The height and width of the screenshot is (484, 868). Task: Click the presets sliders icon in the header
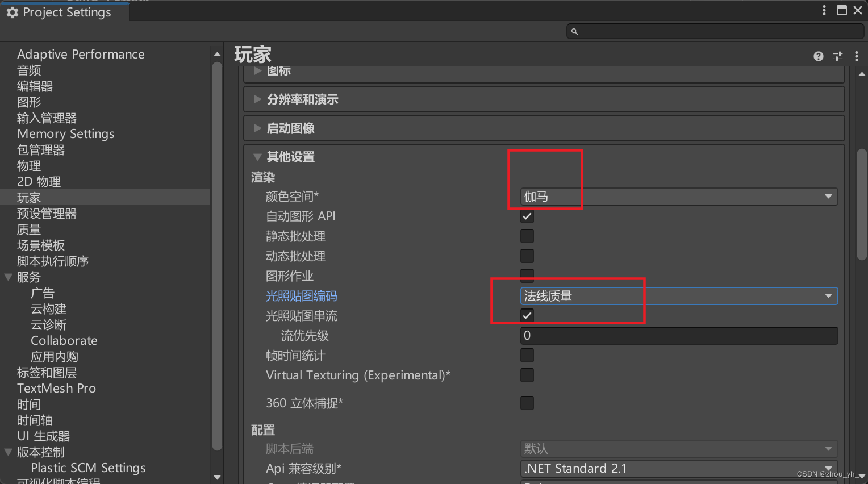837,56
